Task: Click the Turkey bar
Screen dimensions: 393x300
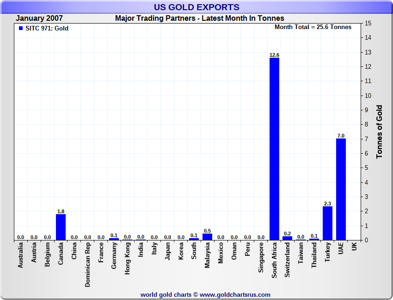Action: coord(328,223)
